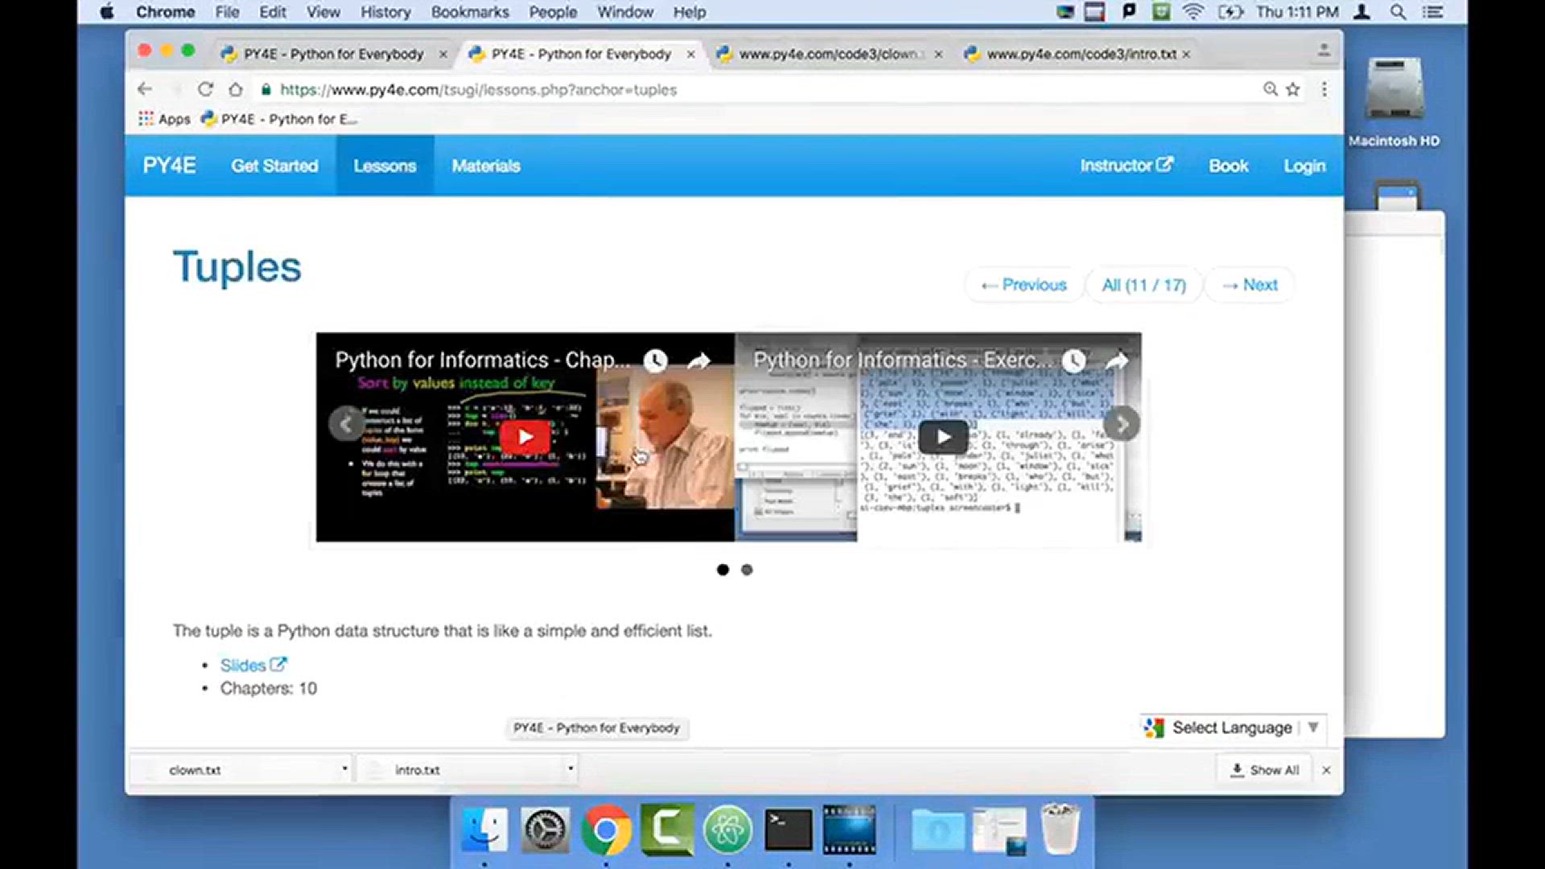Reload the page with the refresh icon
The image size is (1545, 869).
pyautogui.click(x=205, y=89)
